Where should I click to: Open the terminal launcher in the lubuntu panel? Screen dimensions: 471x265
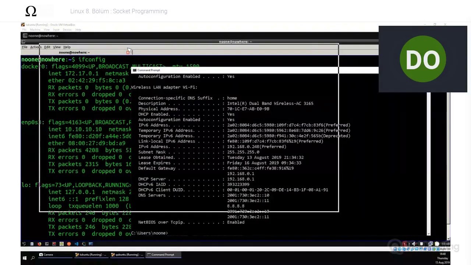(47, 244)
